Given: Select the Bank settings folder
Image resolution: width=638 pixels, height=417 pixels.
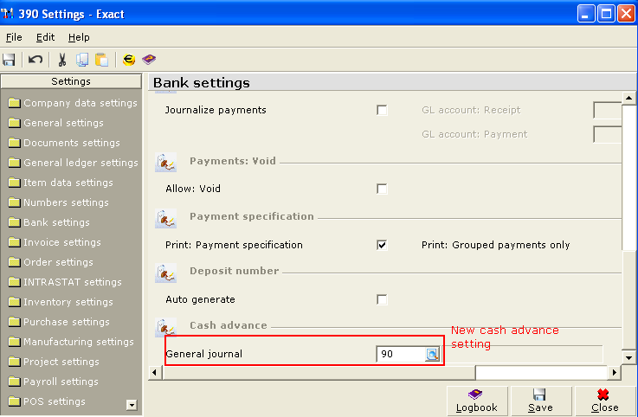Looking at the screenshot, I should [48, 222].
